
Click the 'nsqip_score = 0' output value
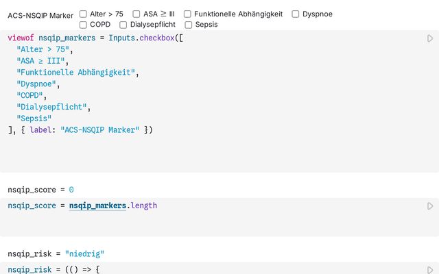[40, 189]
